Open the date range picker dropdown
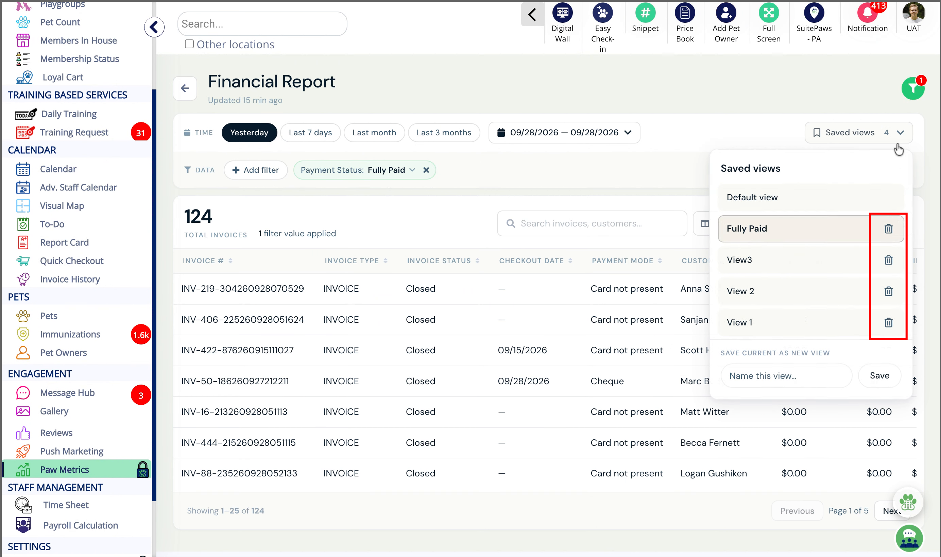 tap(564, 133)
